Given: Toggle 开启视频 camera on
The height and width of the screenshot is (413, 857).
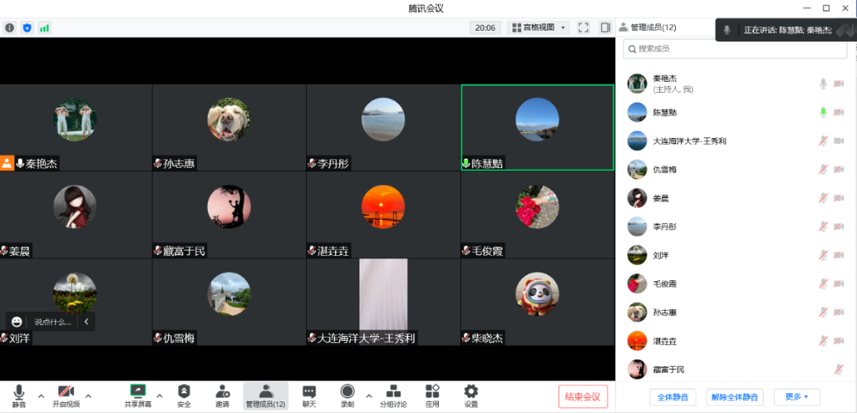Looking at the screenshot, I should (66, 396).
